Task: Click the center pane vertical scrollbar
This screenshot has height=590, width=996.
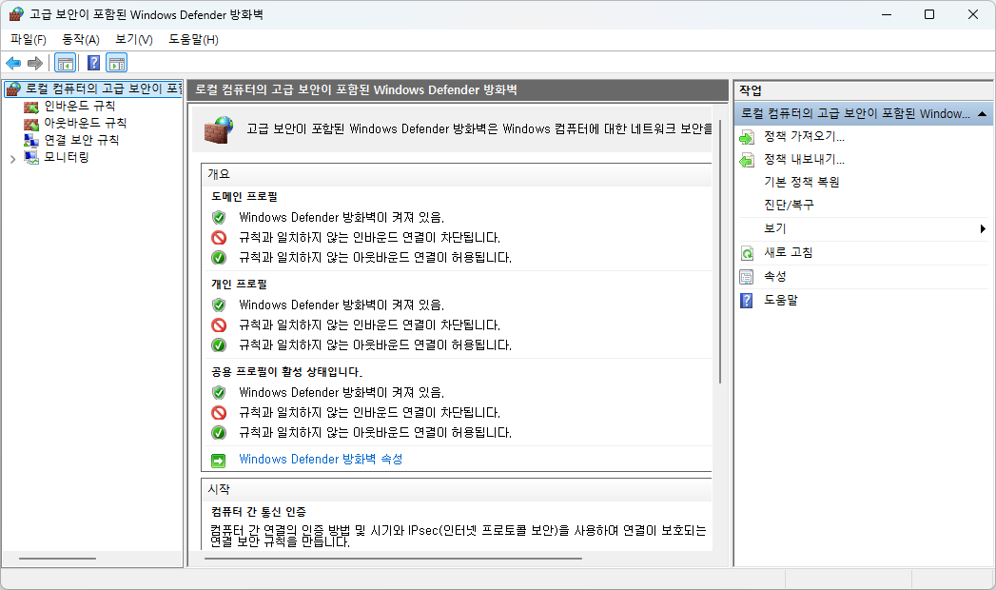Action: [720, 285]
